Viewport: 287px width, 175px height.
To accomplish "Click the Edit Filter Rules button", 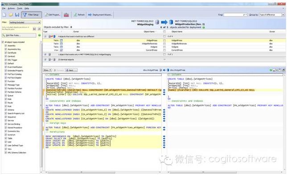I will (19, 35).
